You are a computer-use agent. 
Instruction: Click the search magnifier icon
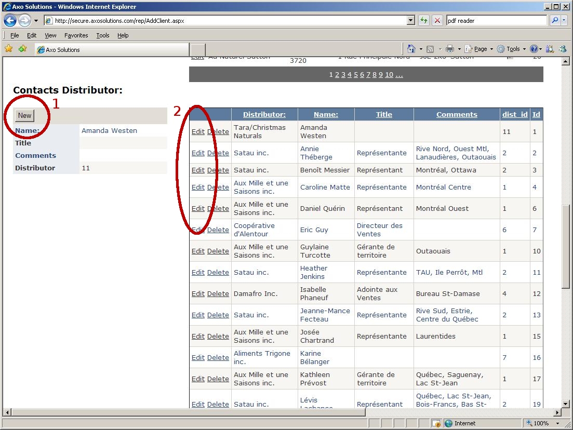pos(555,20)
